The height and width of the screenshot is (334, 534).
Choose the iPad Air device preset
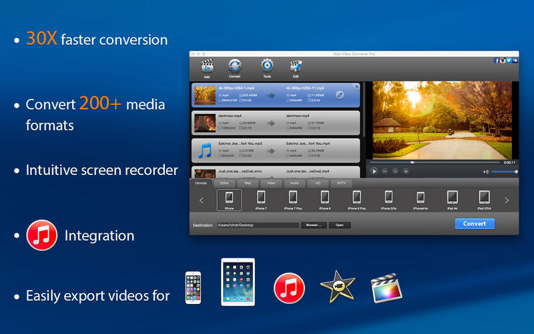(x=452, y=198)
